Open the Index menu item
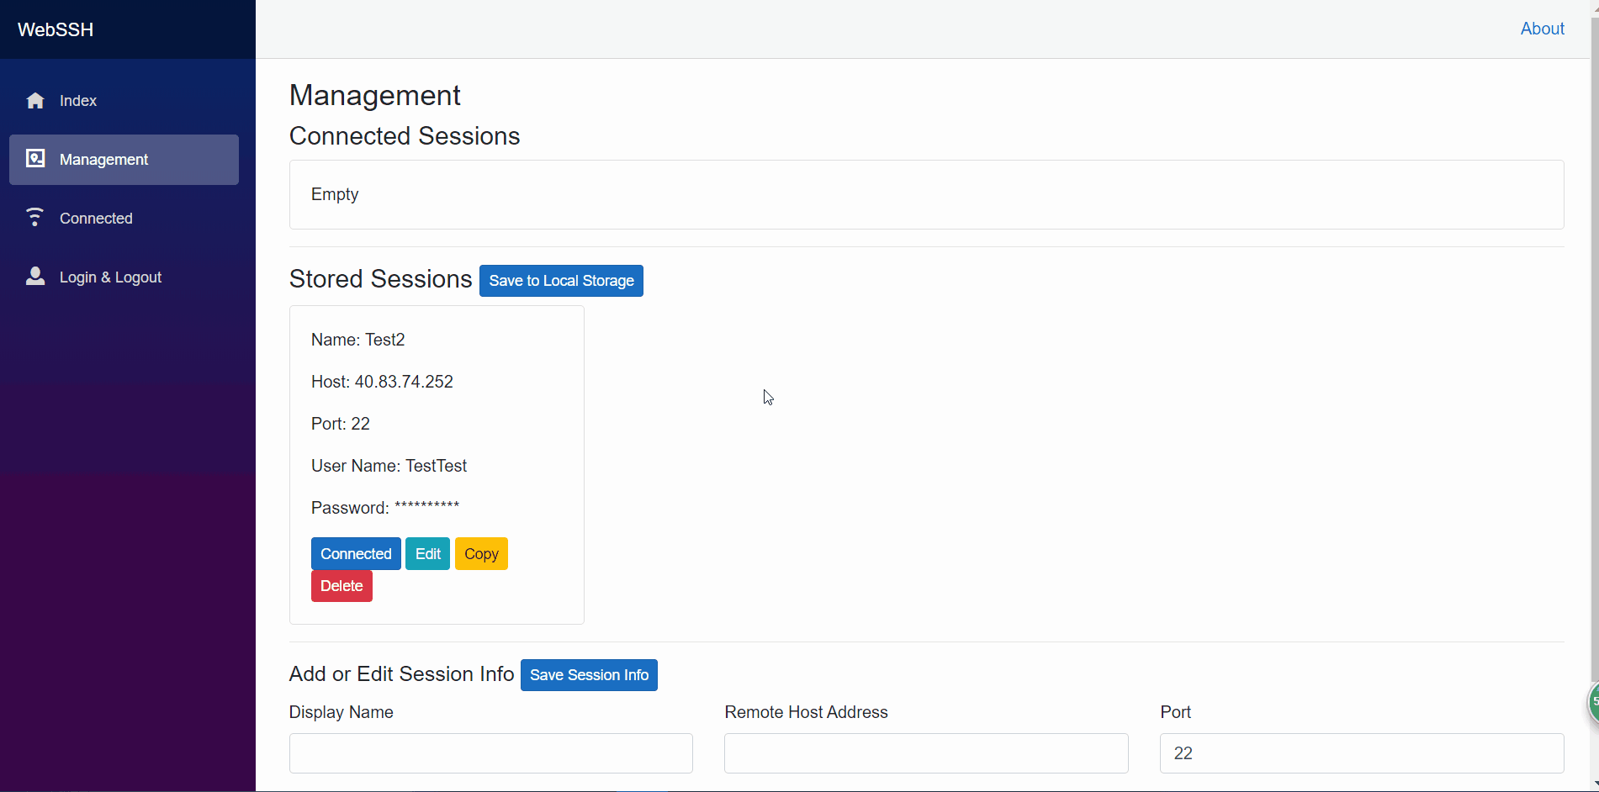Image resolution: width=1599 pixels, height=792 pixels. 124,101
